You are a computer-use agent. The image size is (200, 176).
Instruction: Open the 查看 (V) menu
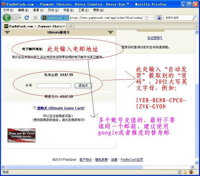pos(38,10)
